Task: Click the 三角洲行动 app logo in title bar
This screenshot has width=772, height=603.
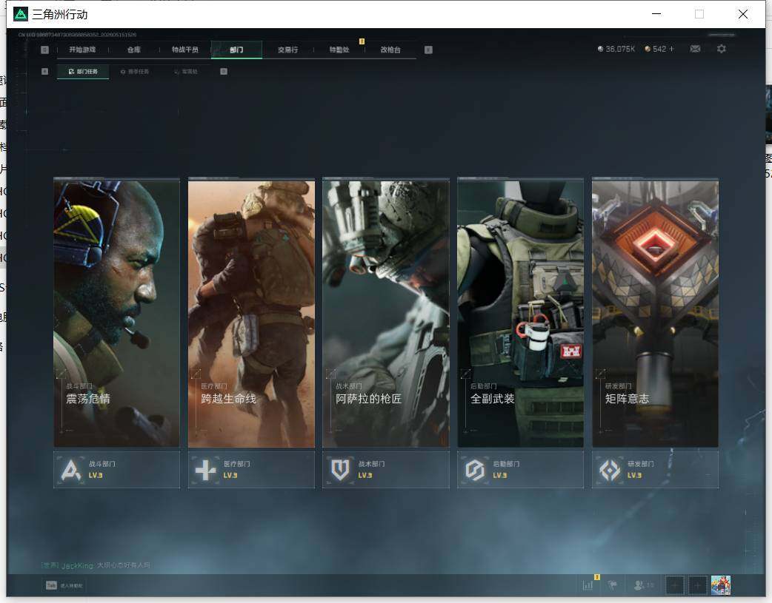Action: pyautogui.click(x=21, y=14)
